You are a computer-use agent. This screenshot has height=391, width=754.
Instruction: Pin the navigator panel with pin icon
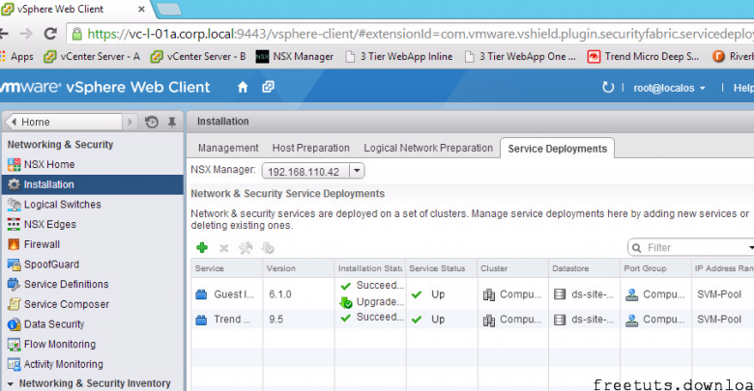coord(172,122)
